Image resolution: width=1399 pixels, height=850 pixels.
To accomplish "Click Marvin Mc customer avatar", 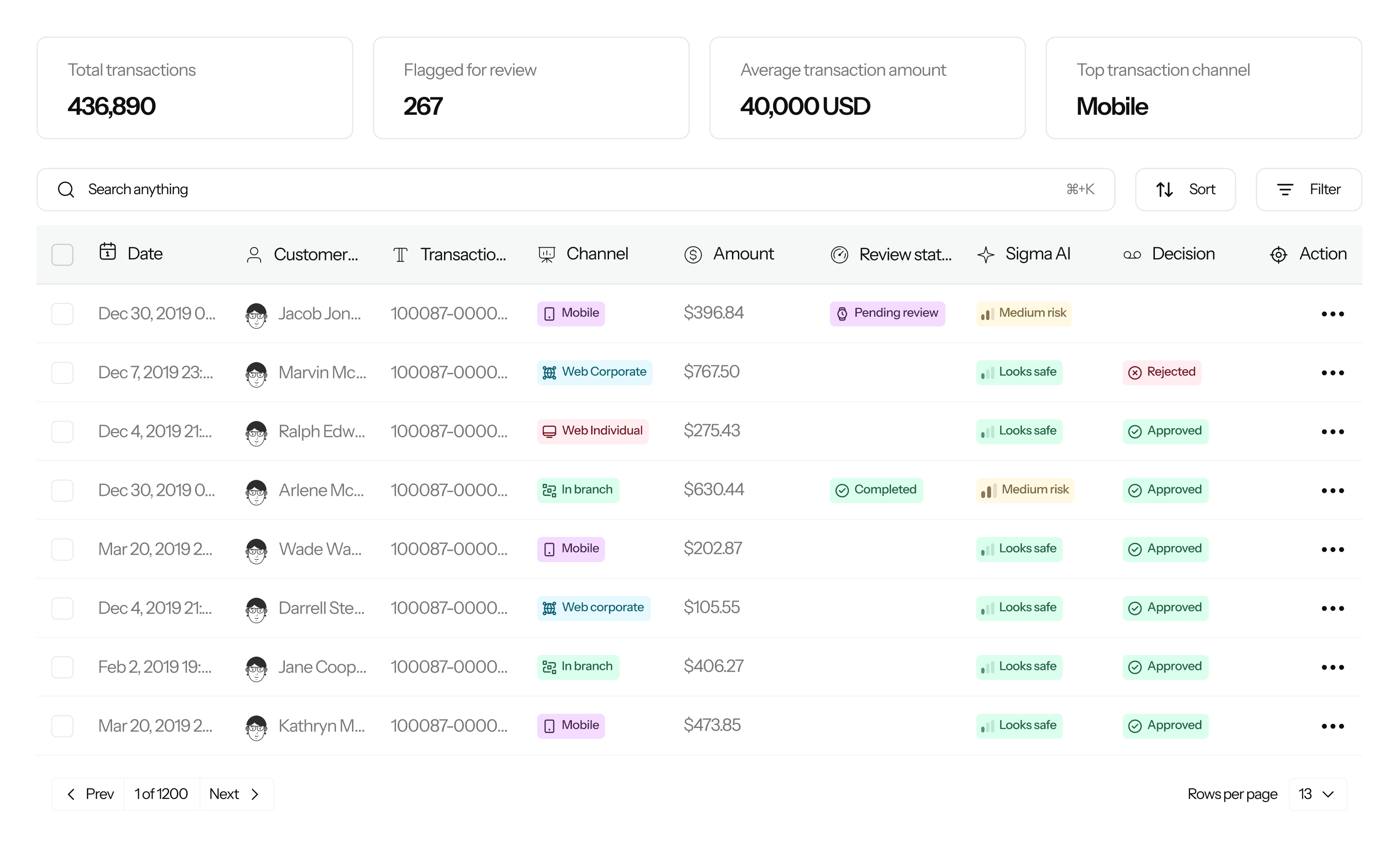I will (x=256, y=373).
